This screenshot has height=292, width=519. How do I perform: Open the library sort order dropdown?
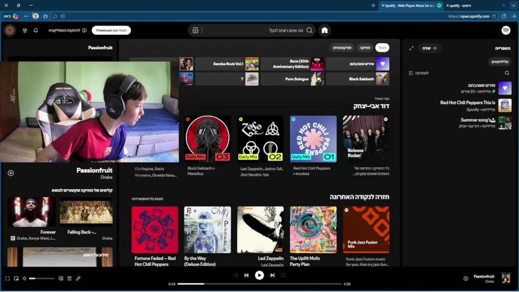(418, 73)
